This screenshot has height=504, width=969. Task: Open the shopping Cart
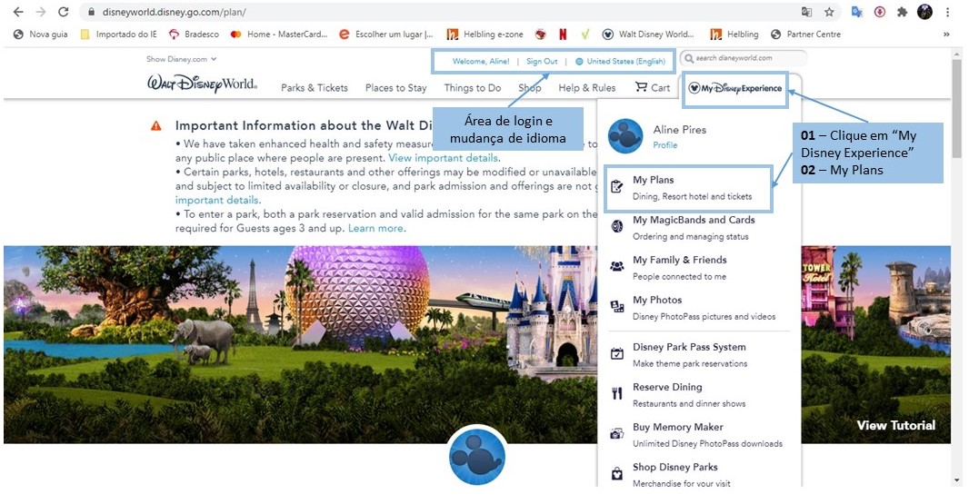pyautogui.click(x=653, y=88)
